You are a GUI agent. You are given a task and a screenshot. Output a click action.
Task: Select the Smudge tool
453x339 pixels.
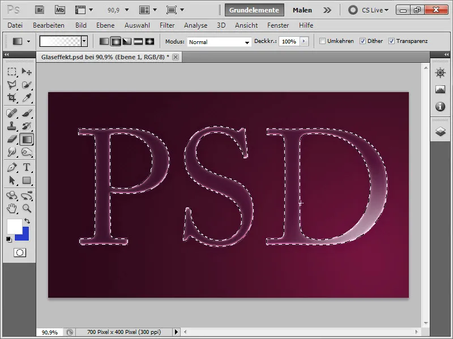pos(12,152)
